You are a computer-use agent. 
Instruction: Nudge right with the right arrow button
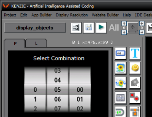pyautogui.click(x=142, y=32)
